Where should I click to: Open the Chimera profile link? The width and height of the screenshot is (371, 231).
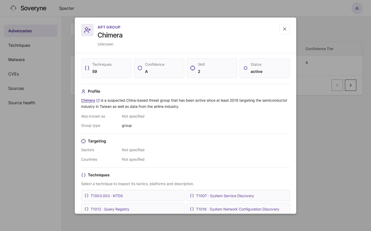(x=88, y=100)
